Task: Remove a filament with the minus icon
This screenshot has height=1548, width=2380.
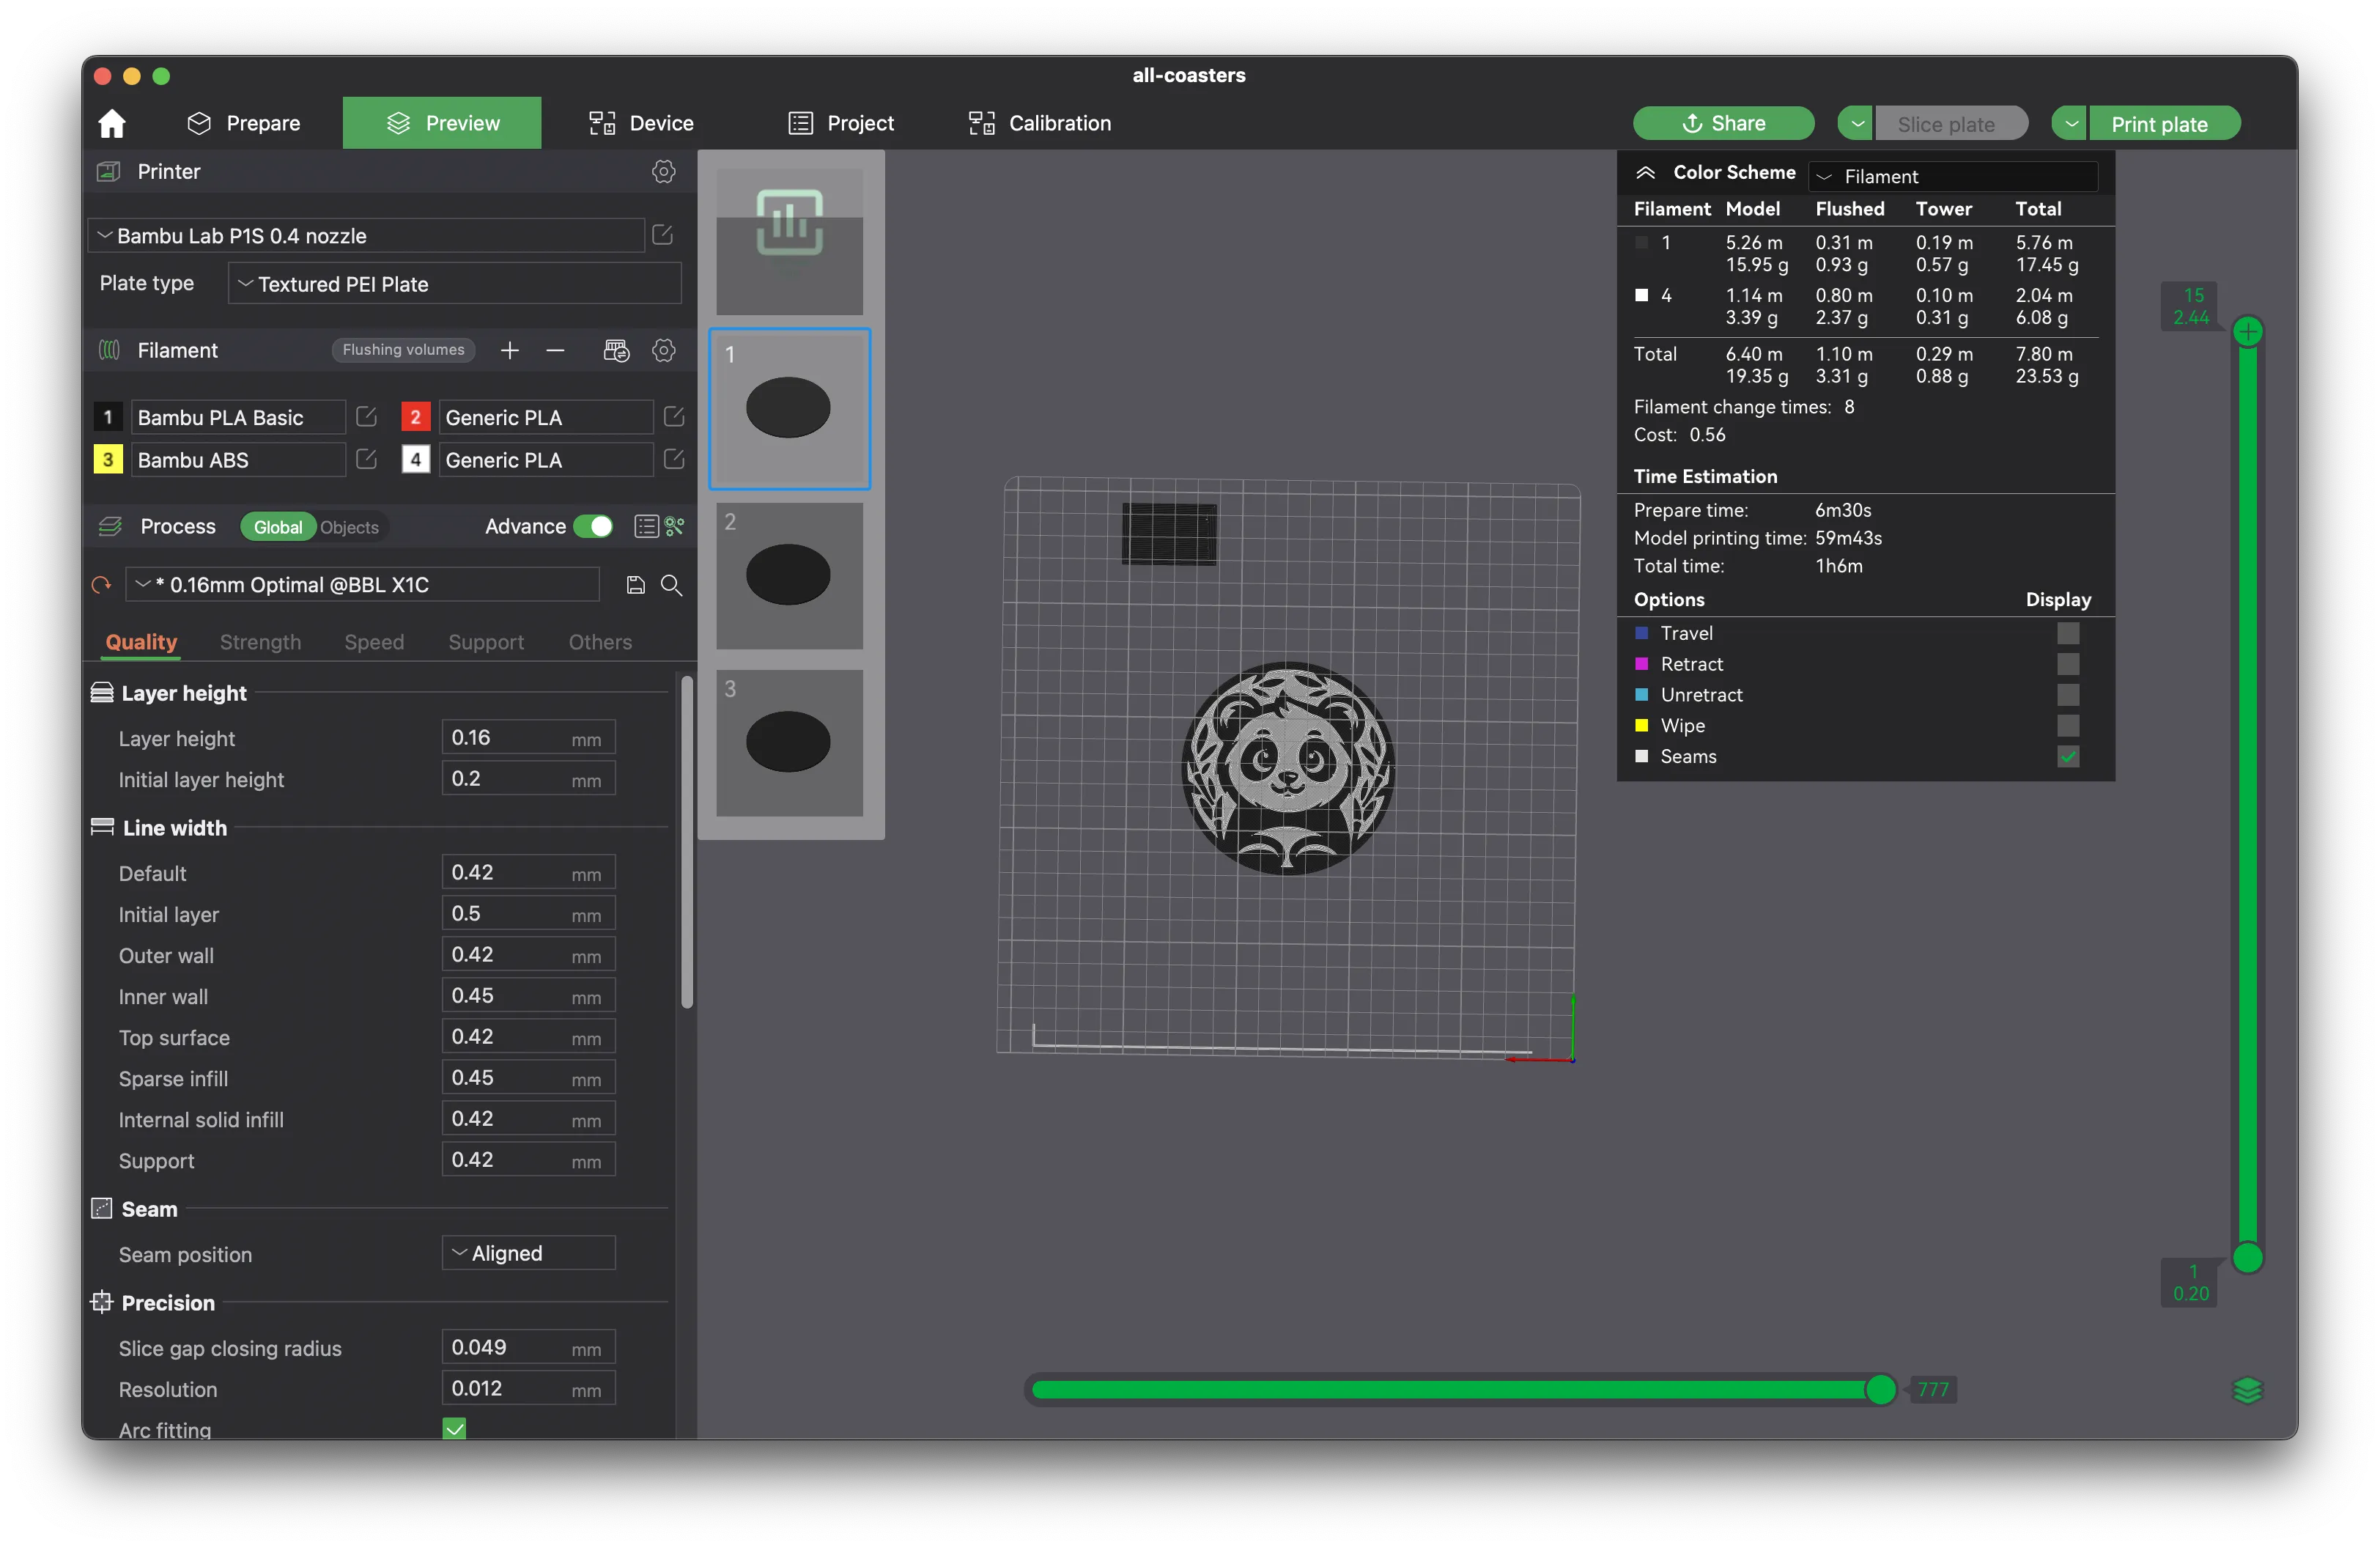Action: (x=555, y=350)
